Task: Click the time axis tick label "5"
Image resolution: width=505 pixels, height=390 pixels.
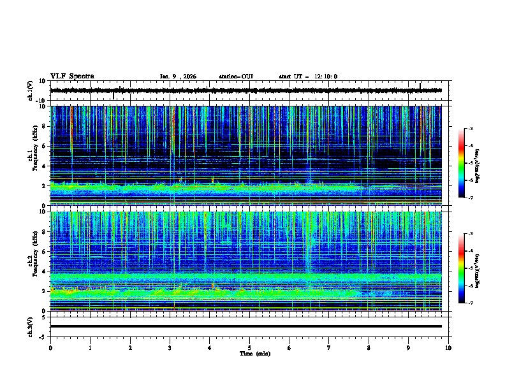Action: 249,348
